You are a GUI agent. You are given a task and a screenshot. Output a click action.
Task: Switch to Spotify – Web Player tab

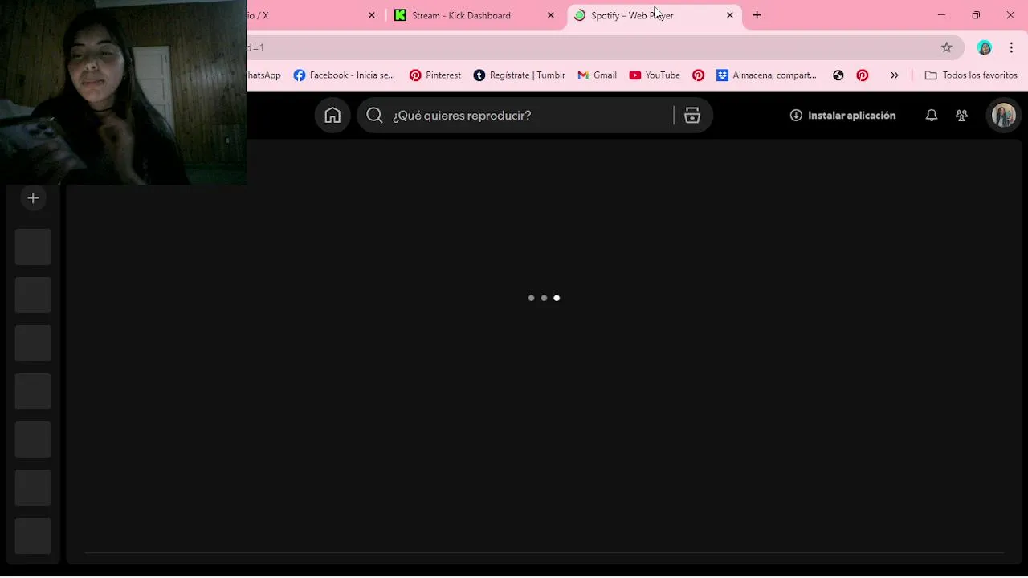[x=655, y=15]
